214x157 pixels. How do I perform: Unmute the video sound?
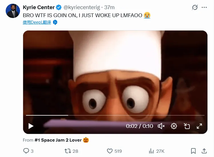161,126
